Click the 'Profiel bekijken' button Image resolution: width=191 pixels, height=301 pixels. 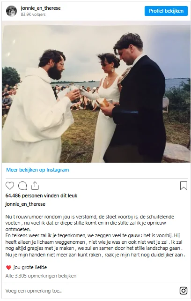click(166, 11)
